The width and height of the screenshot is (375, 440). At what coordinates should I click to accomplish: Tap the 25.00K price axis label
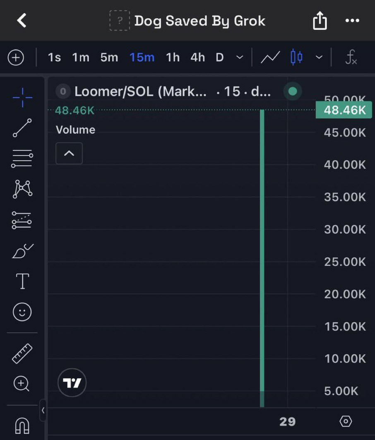coord(345,262)
